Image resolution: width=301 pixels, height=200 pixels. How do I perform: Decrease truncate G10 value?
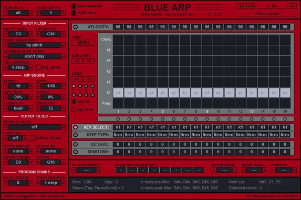point(38,34)
